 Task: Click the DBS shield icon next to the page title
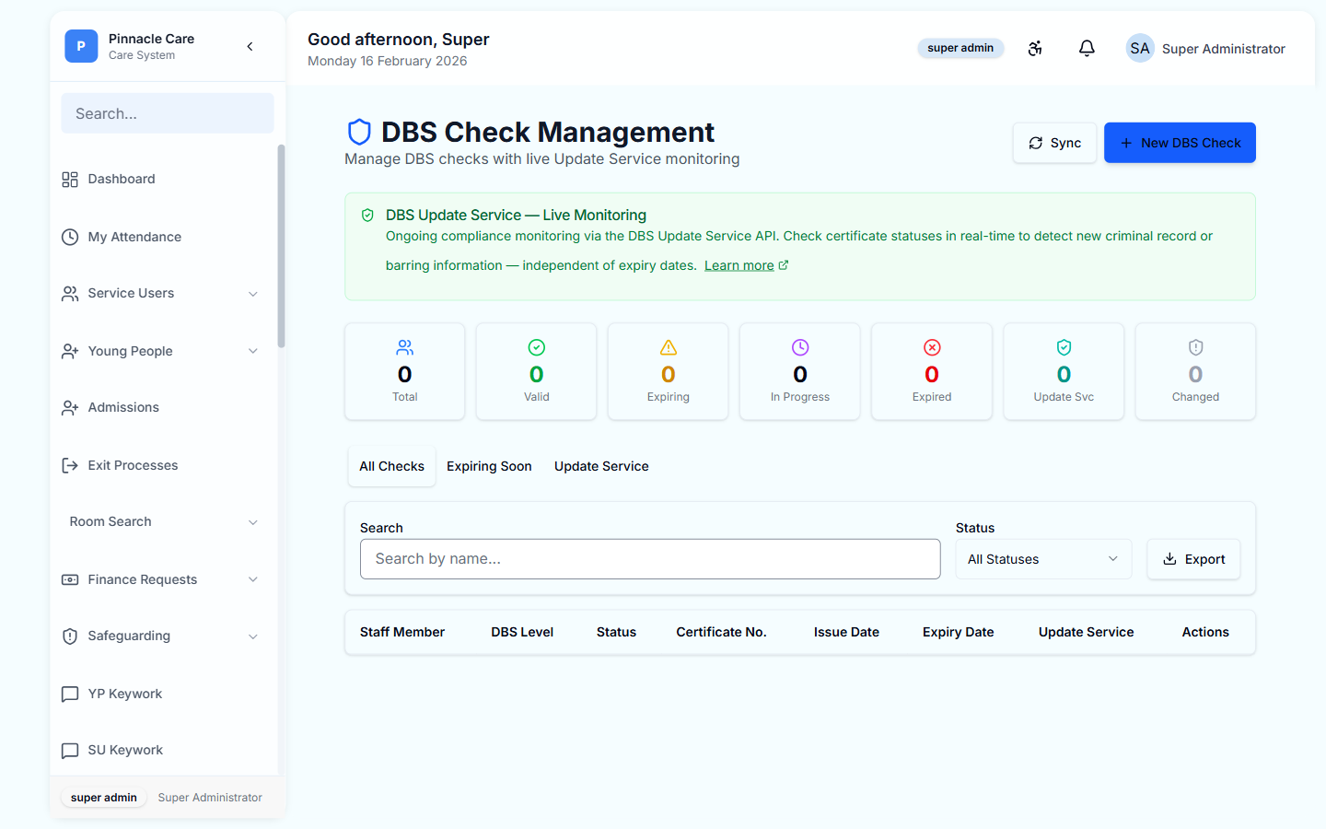coord(359,131)
